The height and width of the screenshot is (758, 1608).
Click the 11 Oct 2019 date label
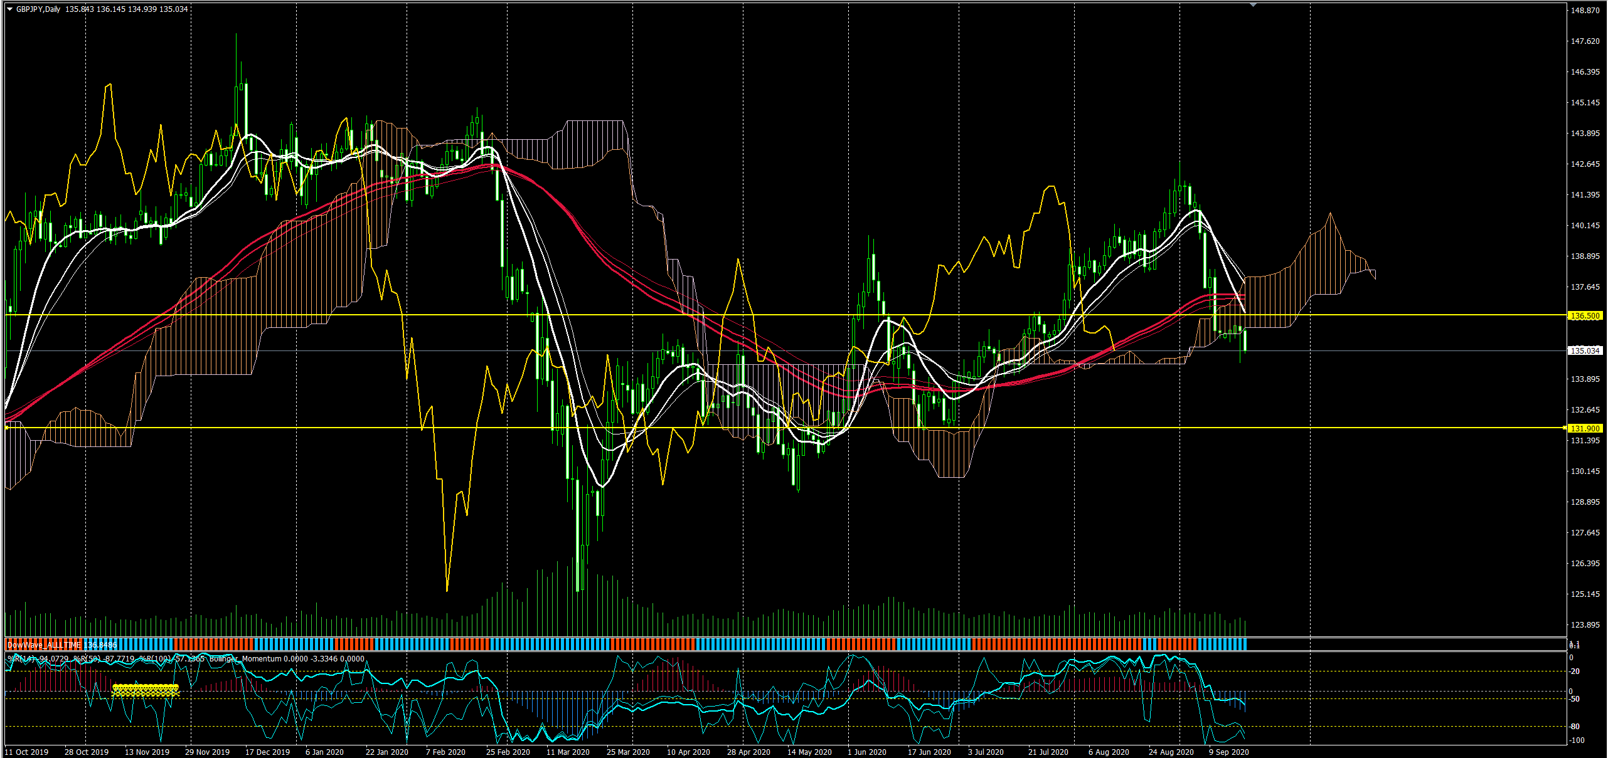point(26,752)
